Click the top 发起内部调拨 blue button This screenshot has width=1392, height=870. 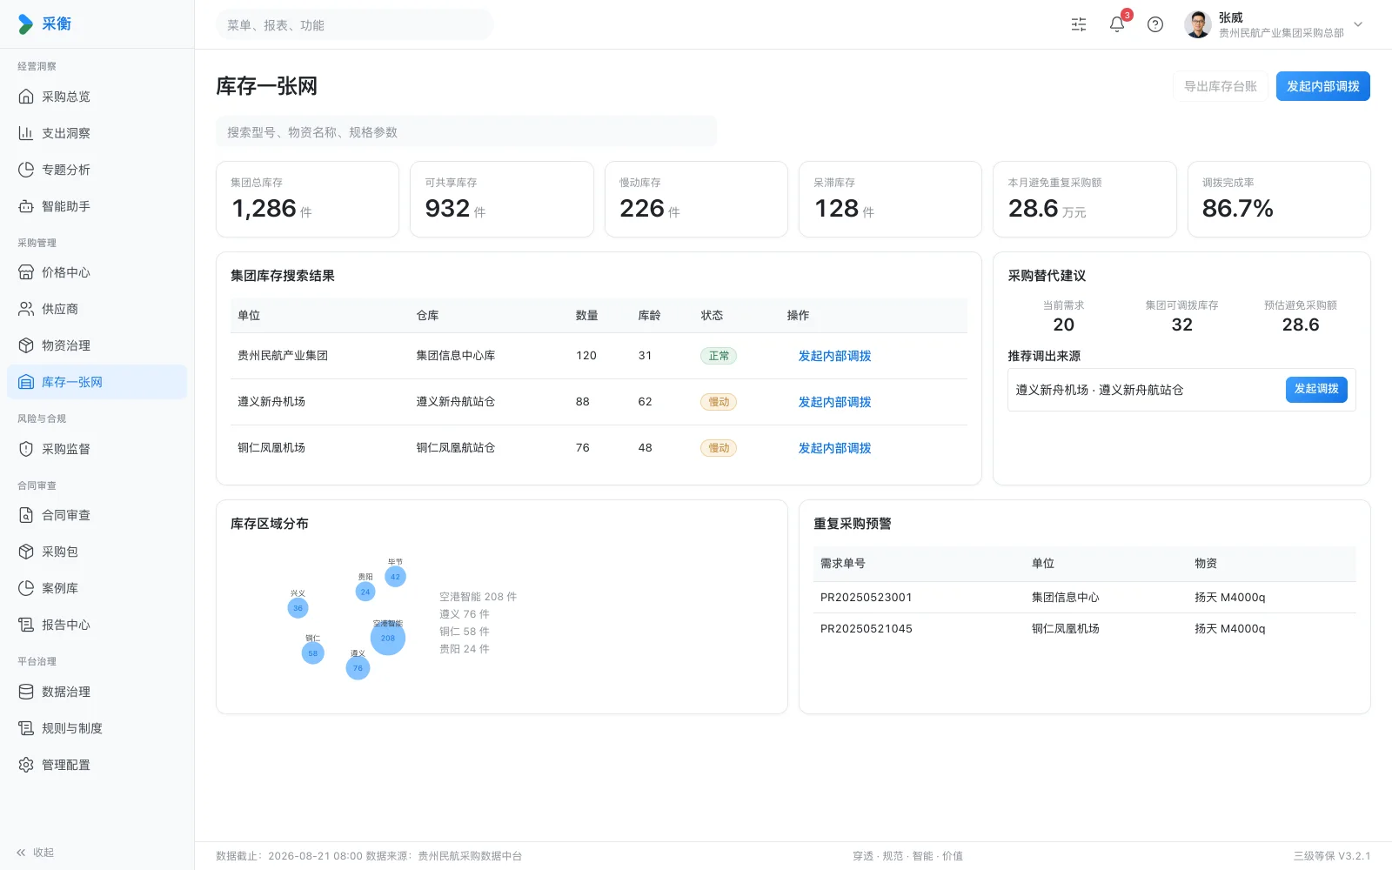tap(1323, 86)
